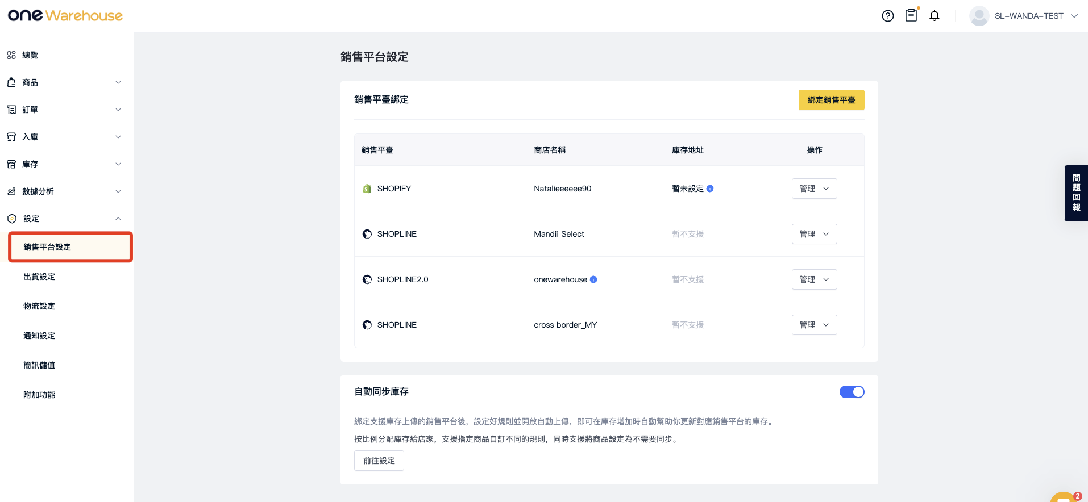Click the 商品 bag icon in sidebar

pyautogui.click(x=11, y=82)
